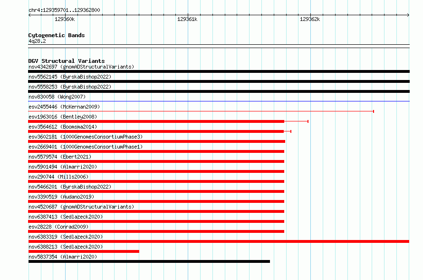Select the first nsv5562145 ByrskaBishop2022 label
The image size is (423, 280).
click(70, 77)
